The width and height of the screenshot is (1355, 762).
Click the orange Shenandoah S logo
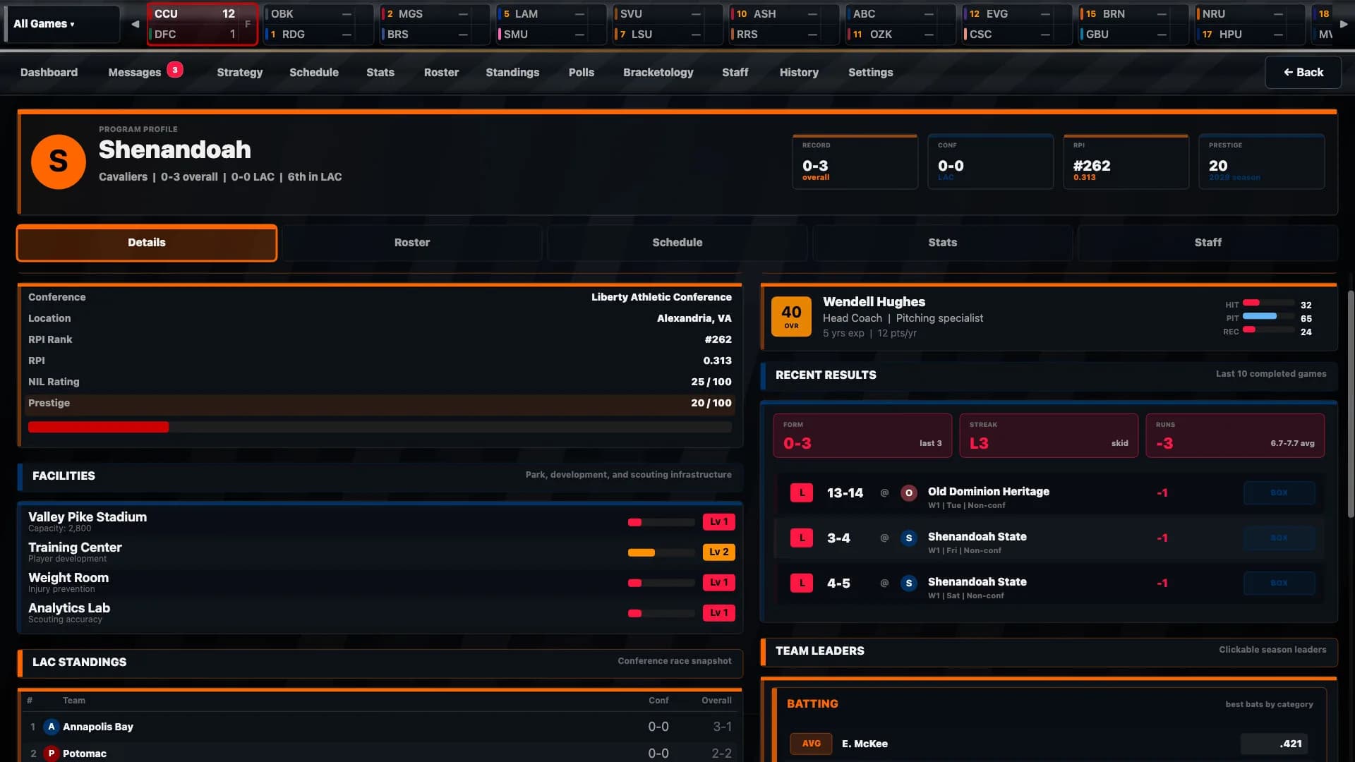click(x=59, y=162)
